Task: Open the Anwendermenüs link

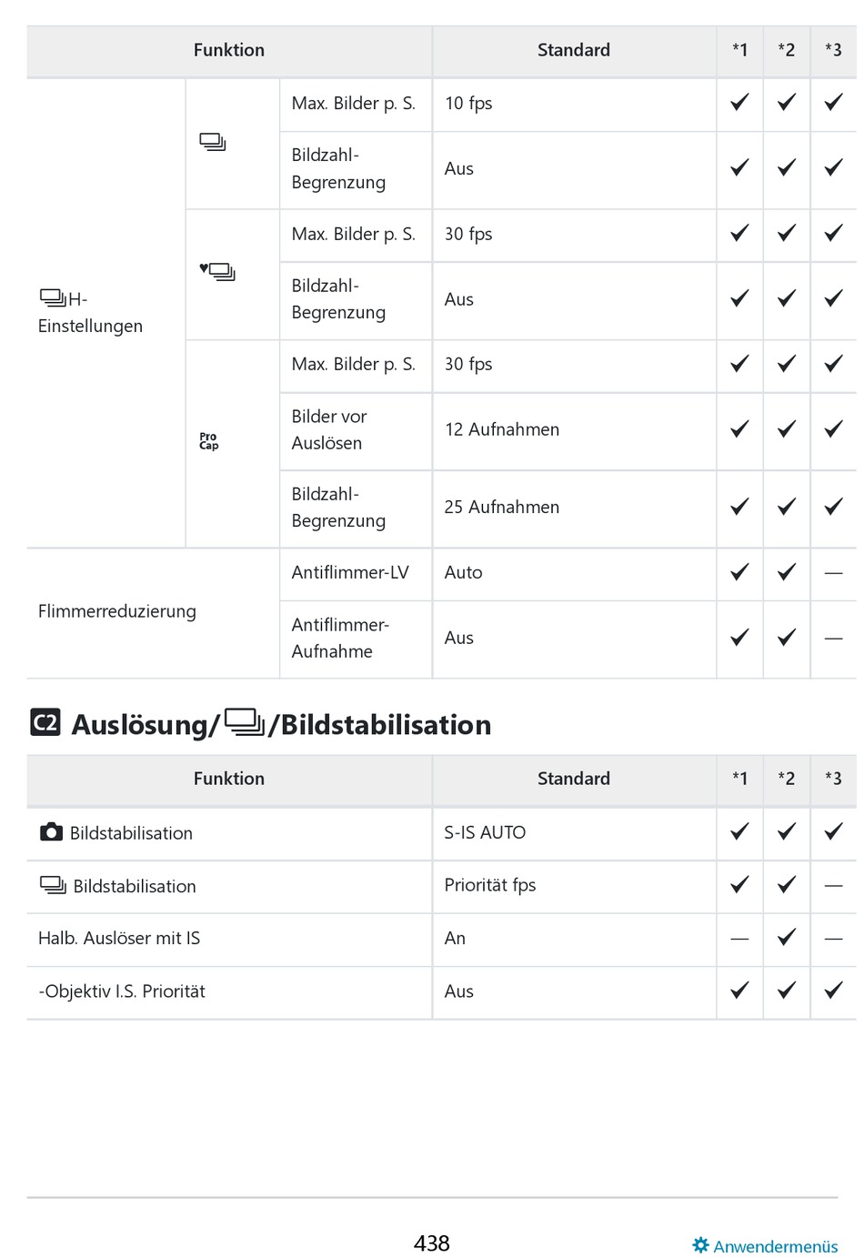Action: pyautogui.click(x=775, y=1246)
